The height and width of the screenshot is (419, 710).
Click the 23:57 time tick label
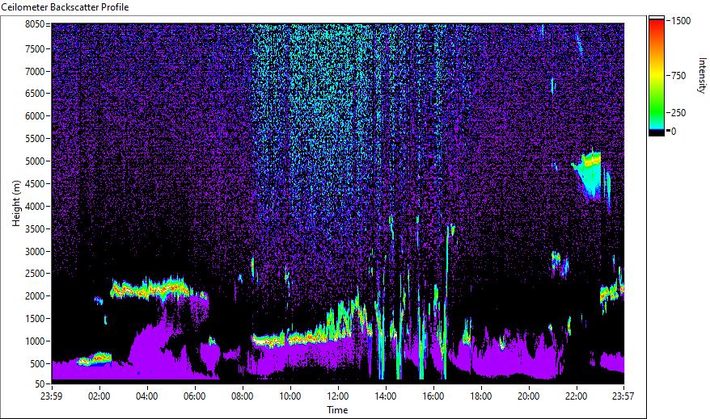tap(623, 396)
